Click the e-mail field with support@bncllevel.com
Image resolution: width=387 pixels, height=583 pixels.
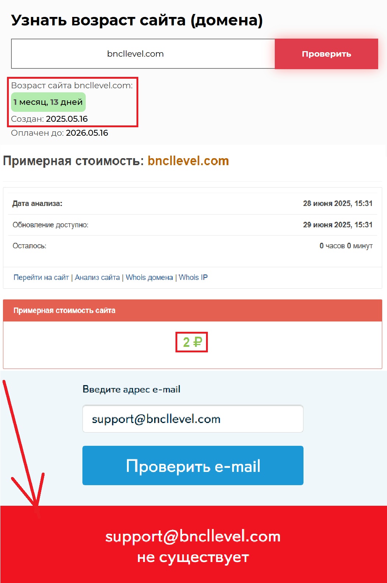pos(193,419)
